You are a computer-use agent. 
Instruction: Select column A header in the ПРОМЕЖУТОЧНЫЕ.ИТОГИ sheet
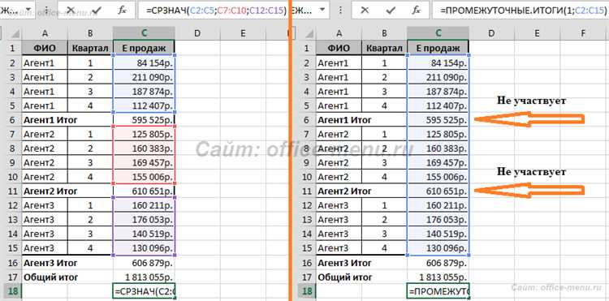click(339, 34)
